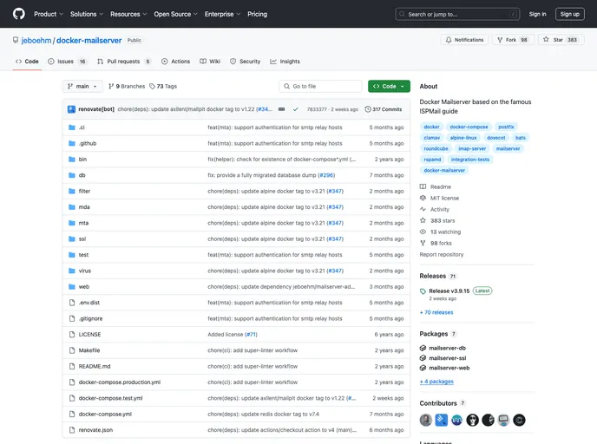
Task: Click the .ci folder icon
Action: (x=71, y=127)
